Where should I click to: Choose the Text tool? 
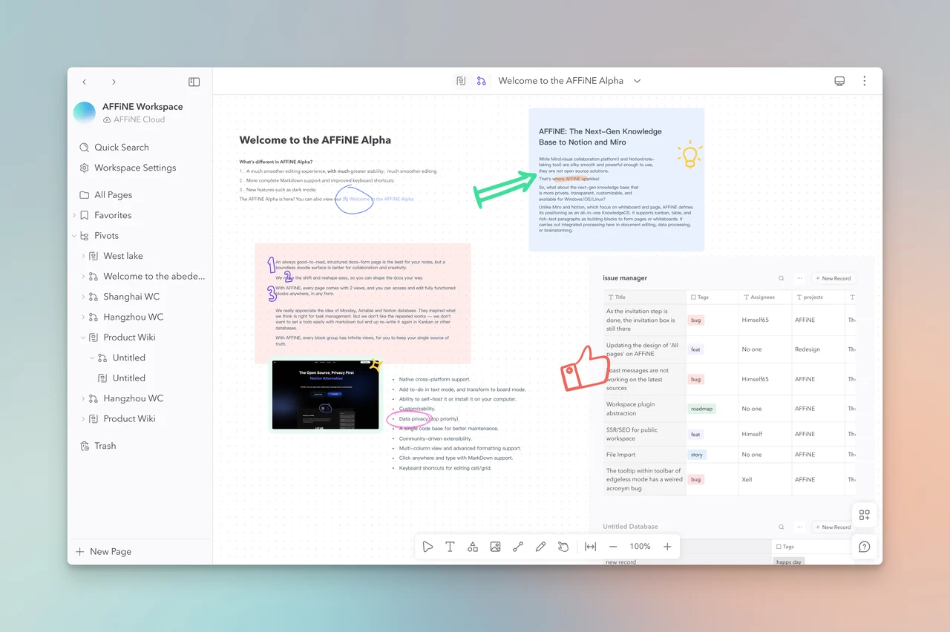click(450, 547)
